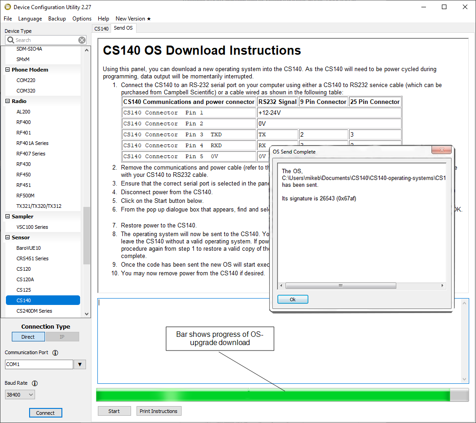Switch to the CS140 tab
This screenshot has height=423, width=476.
click(x=101, y=29)
